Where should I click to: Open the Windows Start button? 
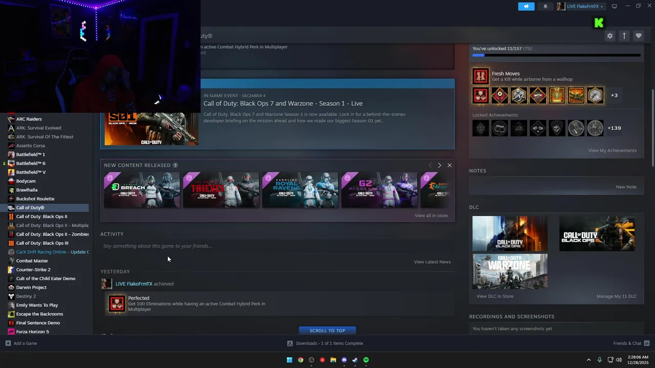point(289,360)
